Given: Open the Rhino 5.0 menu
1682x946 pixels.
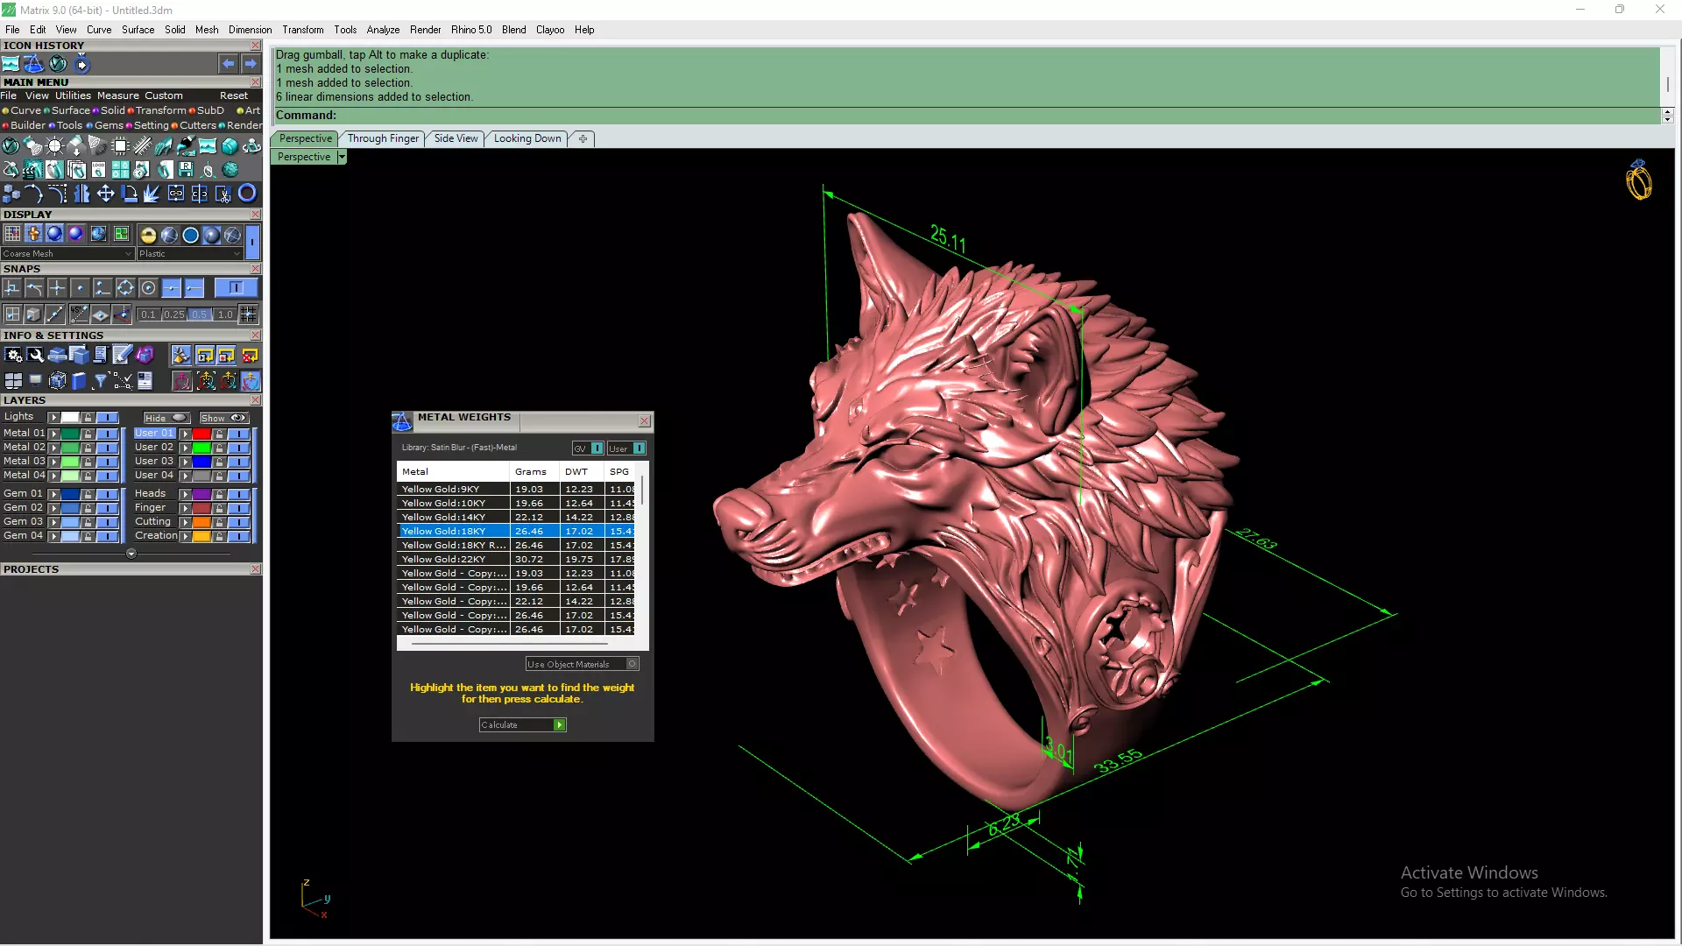Looking at the screenshot, I should pyautogui.click(x=471, y=30).
